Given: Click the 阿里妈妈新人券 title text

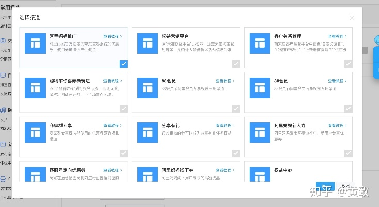Looking at the screenshot, I should [x=290, y=126].
